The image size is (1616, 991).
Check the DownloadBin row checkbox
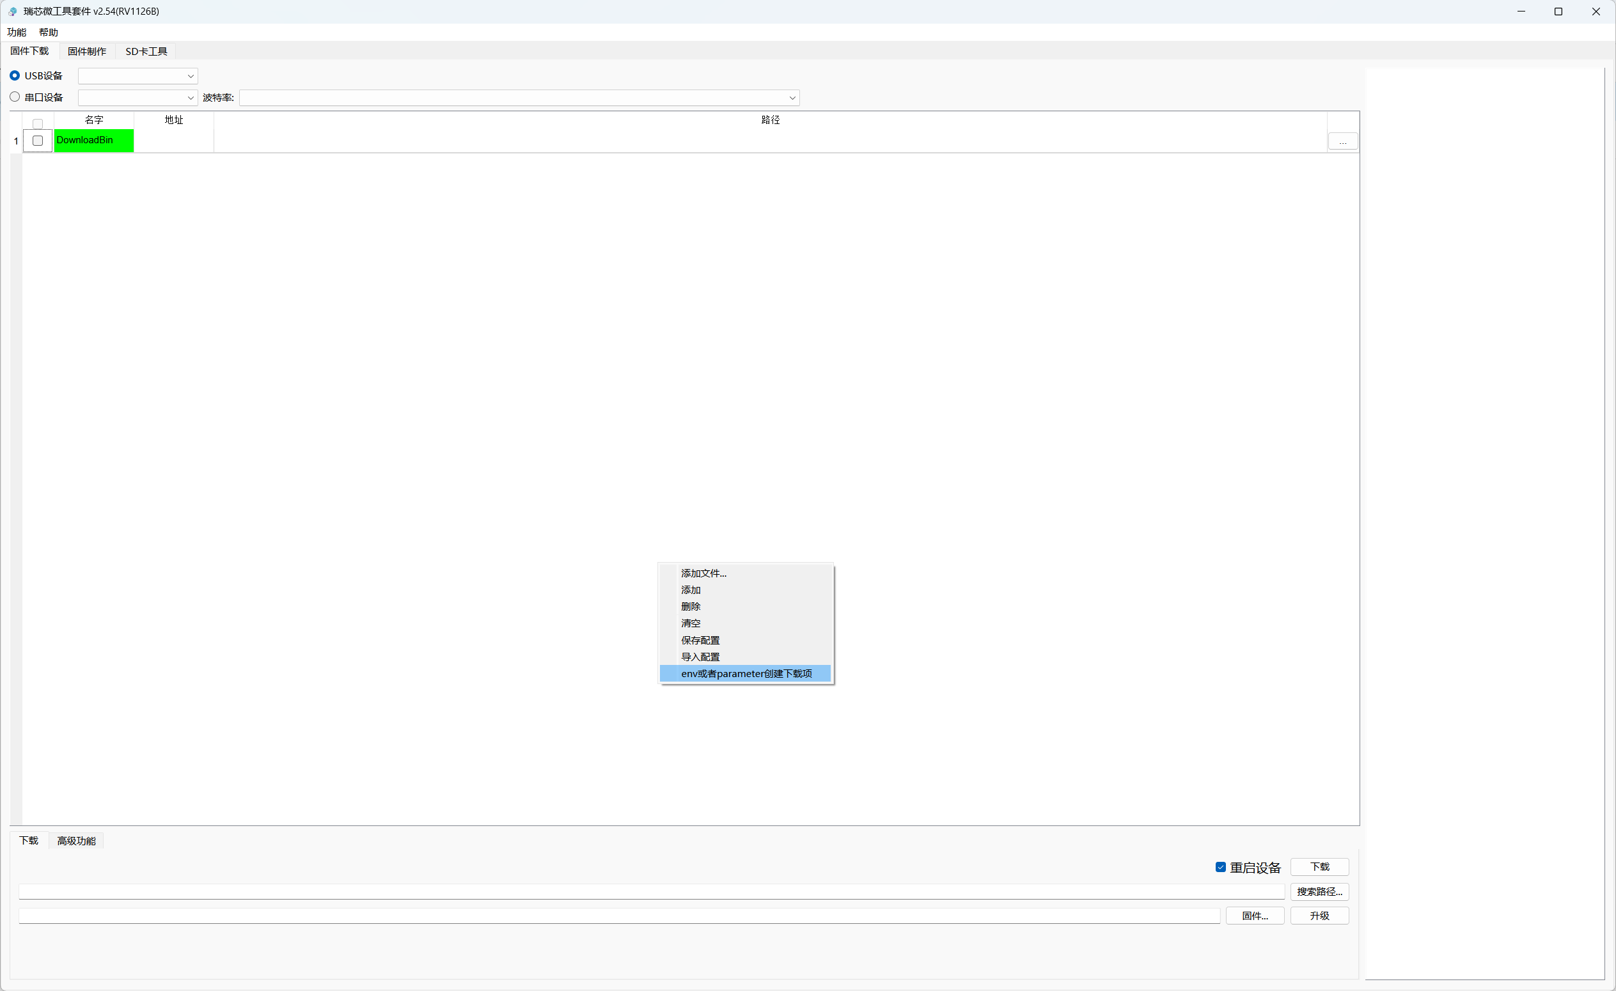37,141
